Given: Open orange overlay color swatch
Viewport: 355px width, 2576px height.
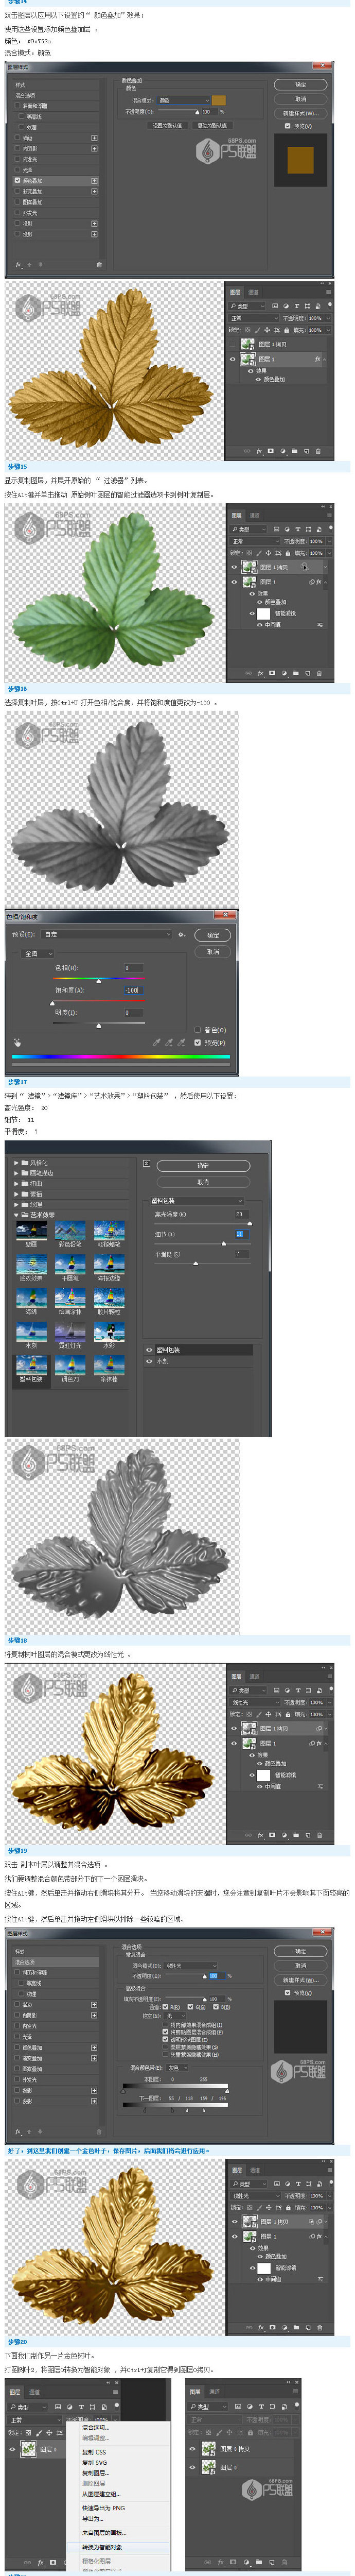Looking at the screenshot, I should 218,100.
